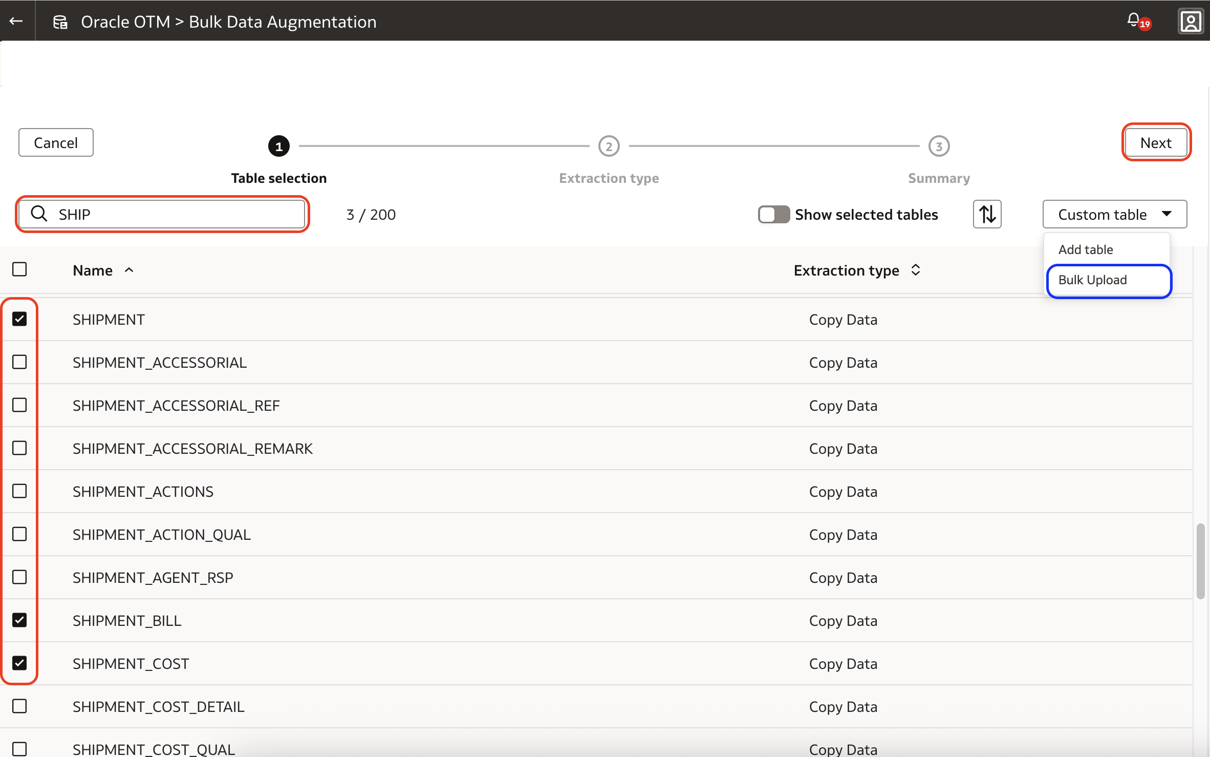
Task: Choose Bulk Upload from menu
Action: point(1092,280)
